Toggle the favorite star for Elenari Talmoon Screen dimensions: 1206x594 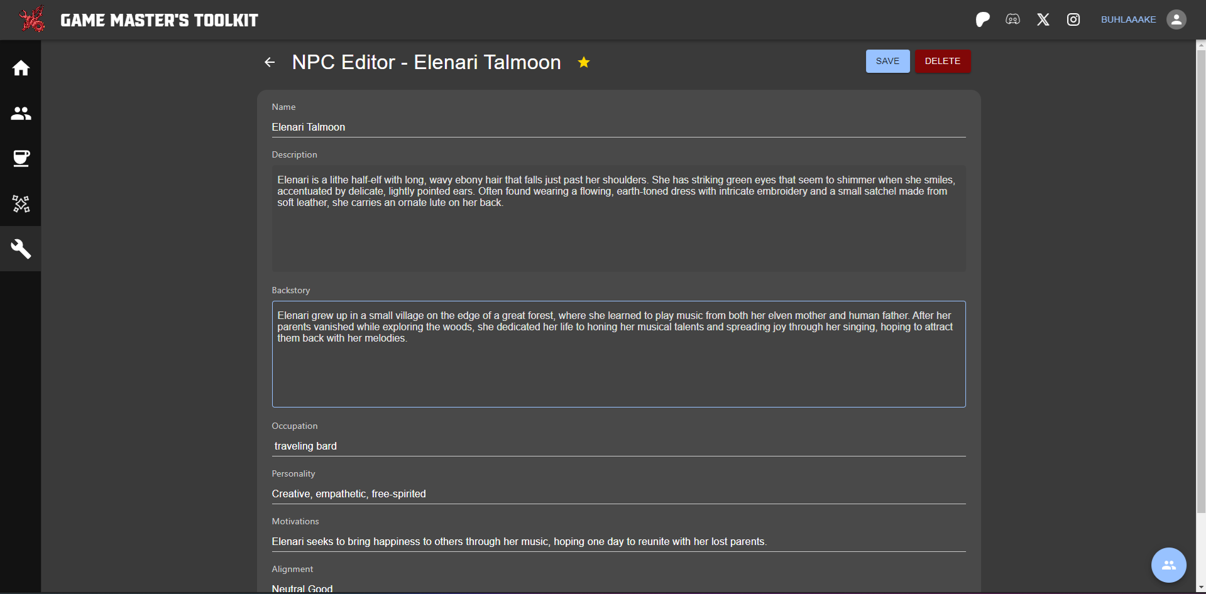coord(584,62)
